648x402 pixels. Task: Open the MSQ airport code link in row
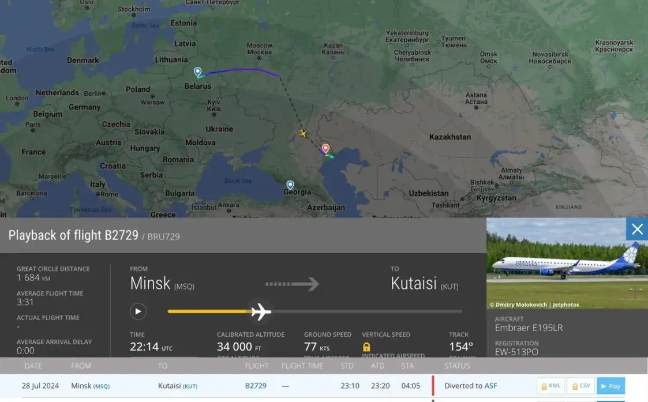coord(101,386)
